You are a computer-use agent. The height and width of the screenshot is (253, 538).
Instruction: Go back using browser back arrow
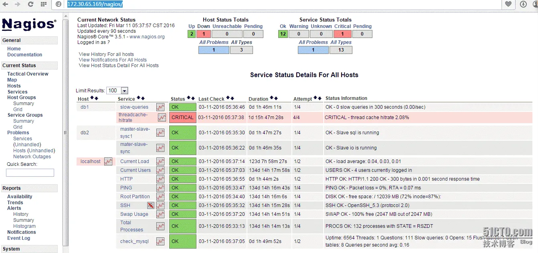click(5, 4)
